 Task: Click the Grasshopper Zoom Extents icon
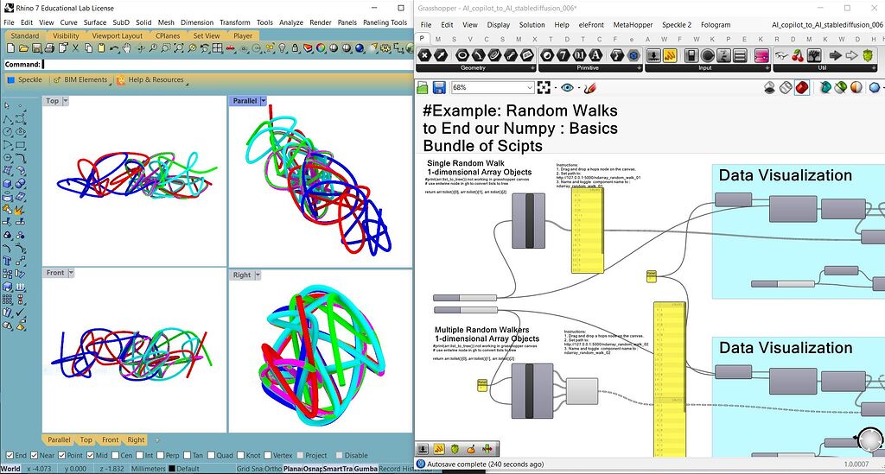click(544, 87)
